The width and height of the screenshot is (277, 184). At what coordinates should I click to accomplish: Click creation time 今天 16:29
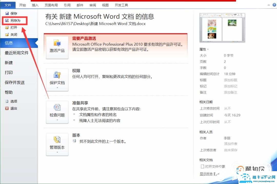(232, 115)
